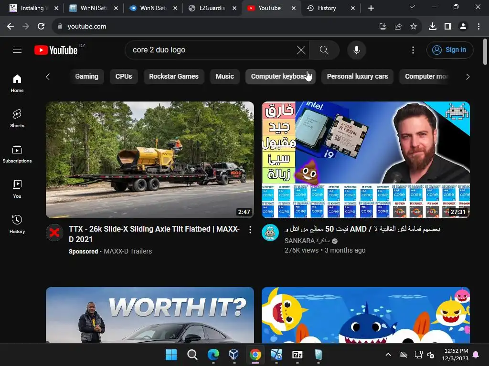This screenshot has height=366, width=489.
Task: Open the TTX 26k Slide-X video title
Action: 154,234
